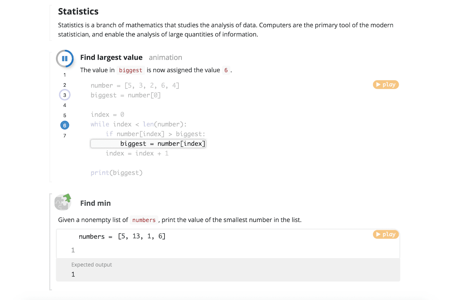
Task: Click the Find largest value title
Action: tap(111, 57)
